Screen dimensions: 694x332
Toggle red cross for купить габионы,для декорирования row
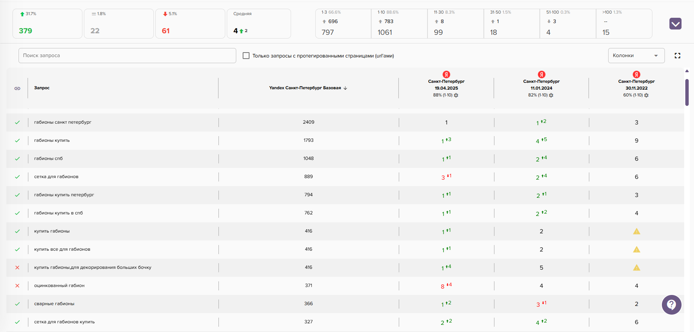point(17,268)
